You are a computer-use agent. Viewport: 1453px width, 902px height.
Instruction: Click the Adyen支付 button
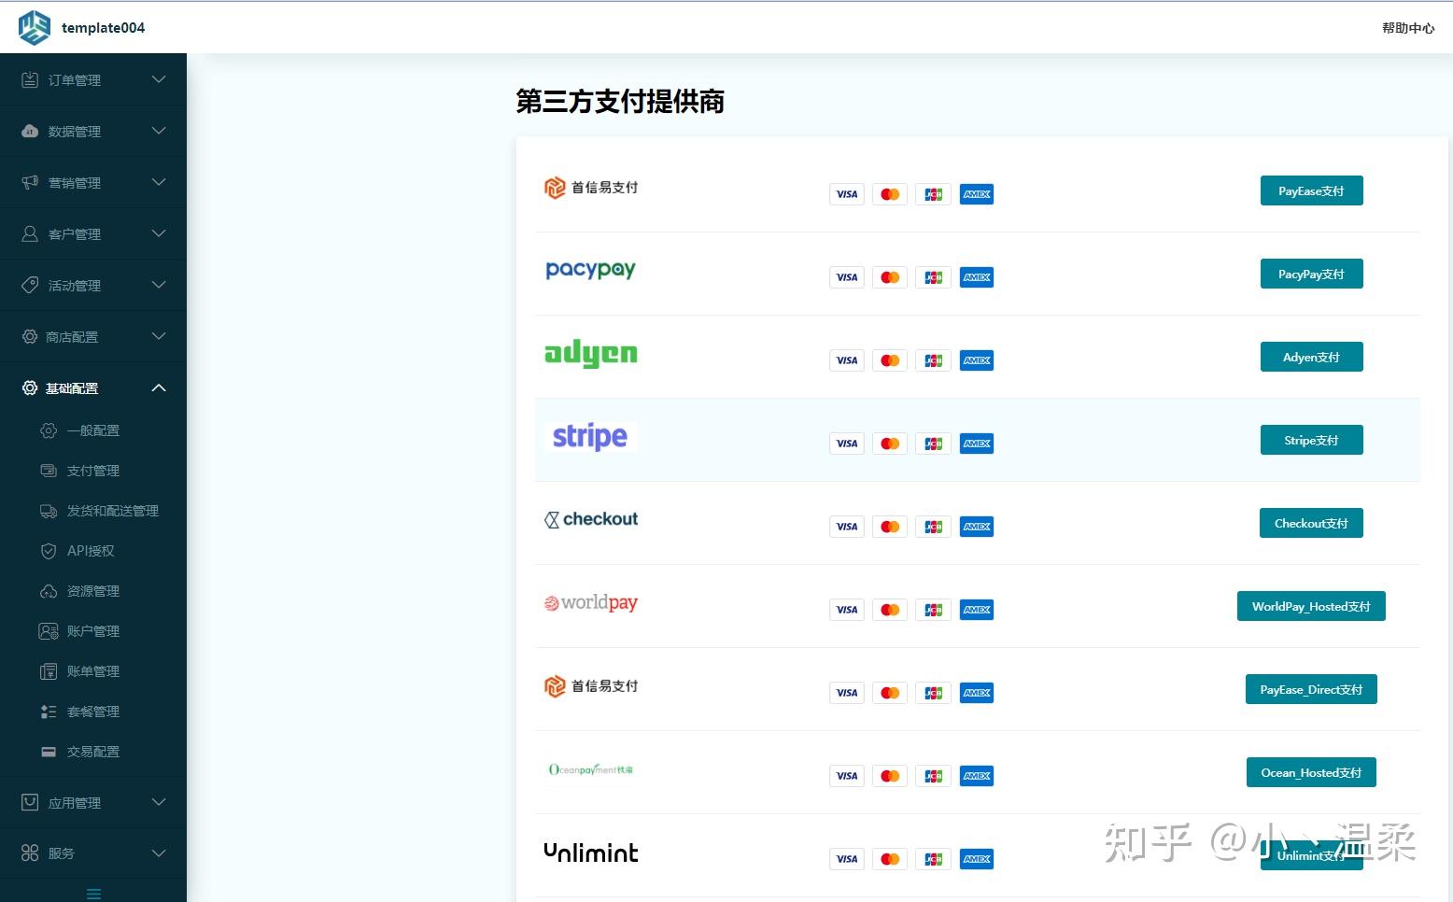click(x=1311, y=357)
